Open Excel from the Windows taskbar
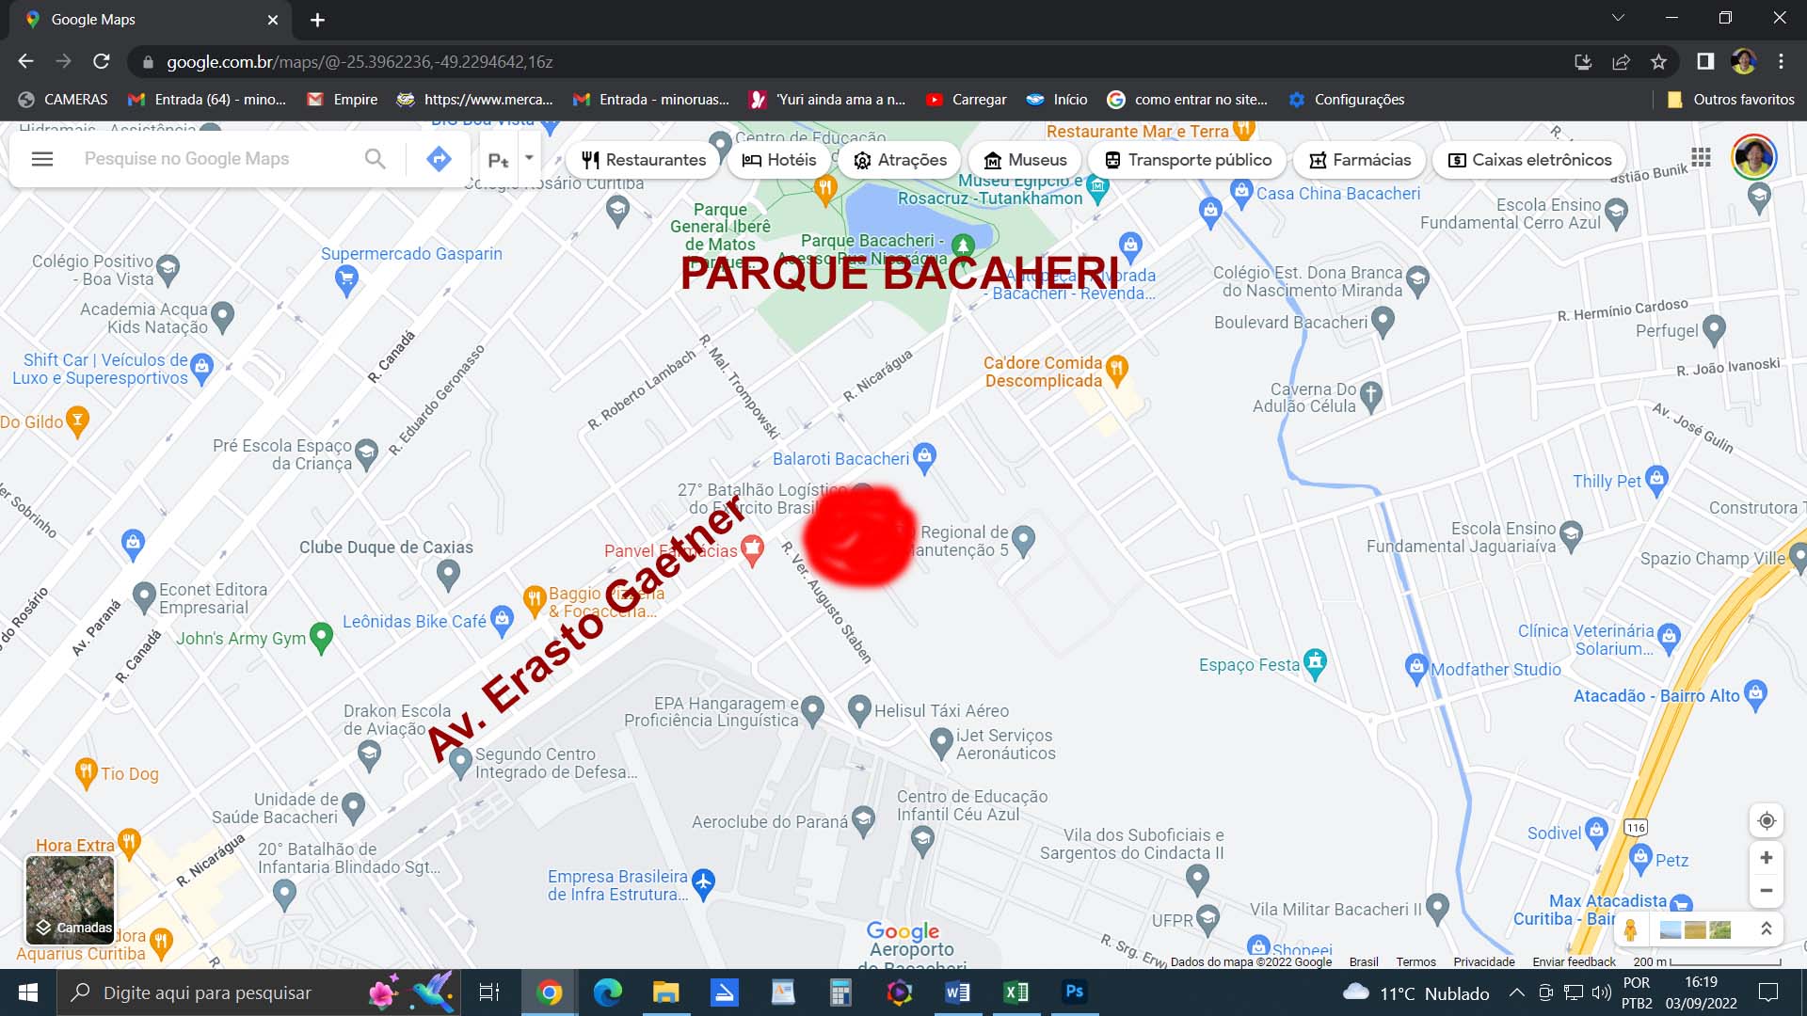The image size is (1807, 1016). [x=1016, y=992]
